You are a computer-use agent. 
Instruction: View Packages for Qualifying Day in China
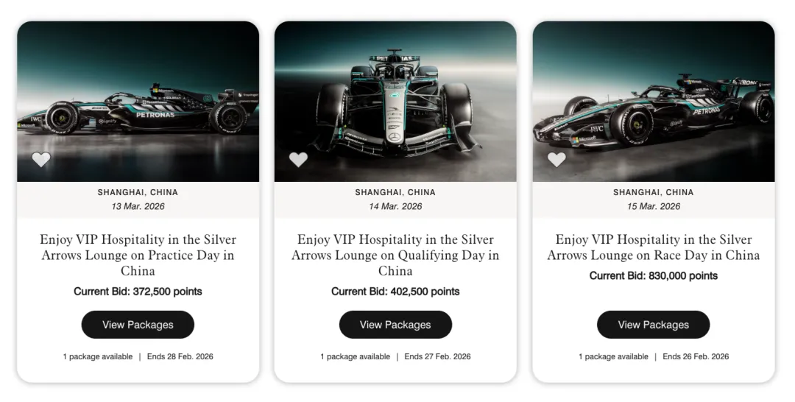point(395,325)
